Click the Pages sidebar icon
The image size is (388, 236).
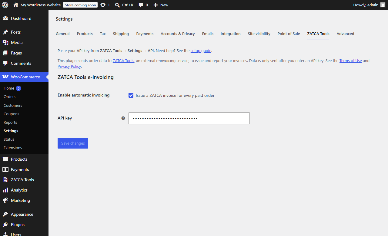[5, 53]
